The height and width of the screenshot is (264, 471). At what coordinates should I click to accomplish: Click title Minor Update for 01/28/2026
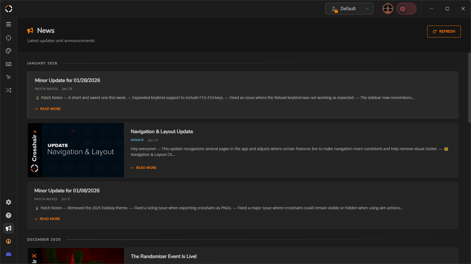click(x=67, y=80)
